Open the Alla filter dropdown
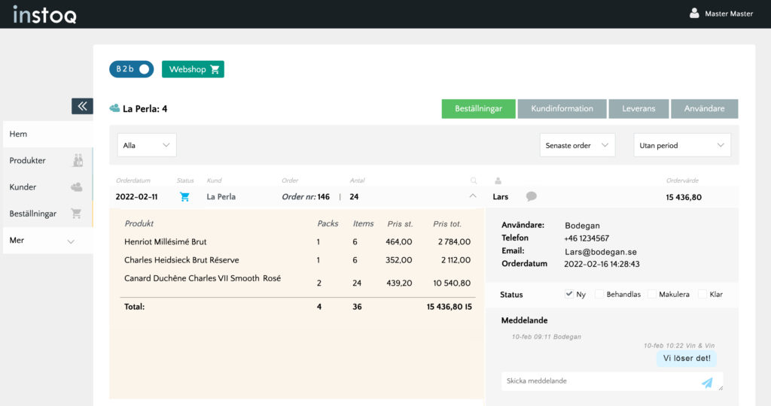The height and width of the screenshot is (406, 771). click(146, 145)
